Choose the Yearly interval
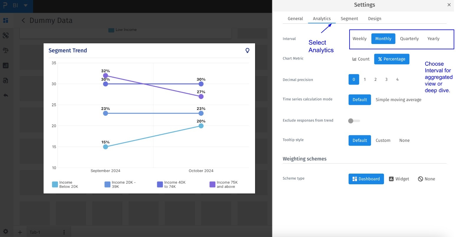 (433, 39)
